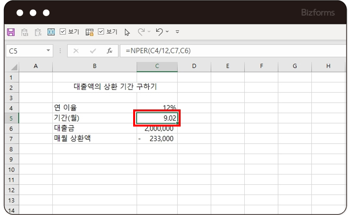The height and width of the screenshot is (215, 350).
Task: Select column D header
Action: (194, 66)
